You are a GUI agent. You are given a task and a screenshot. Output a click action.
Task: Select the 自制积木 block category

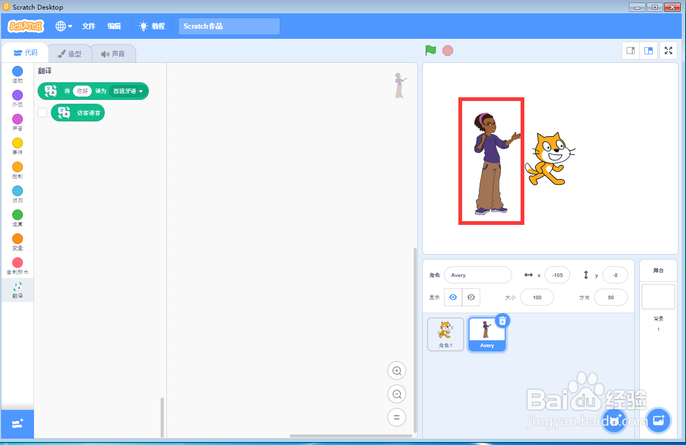coord(18,266)
